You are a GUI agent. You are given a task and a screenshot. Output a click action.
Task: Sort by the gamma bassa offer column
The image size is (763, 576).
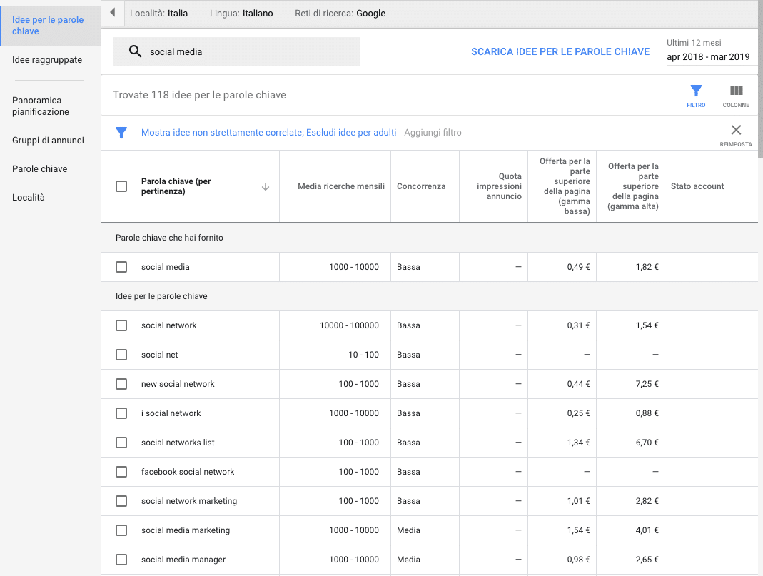point(565,186)
